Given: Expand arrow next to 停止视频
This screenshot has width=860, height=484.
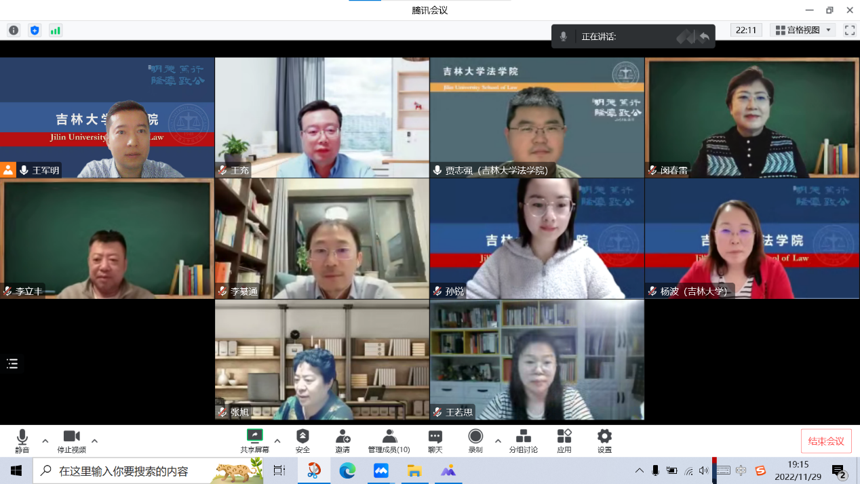Looking at the screenshot, I should tap(94, 441).
